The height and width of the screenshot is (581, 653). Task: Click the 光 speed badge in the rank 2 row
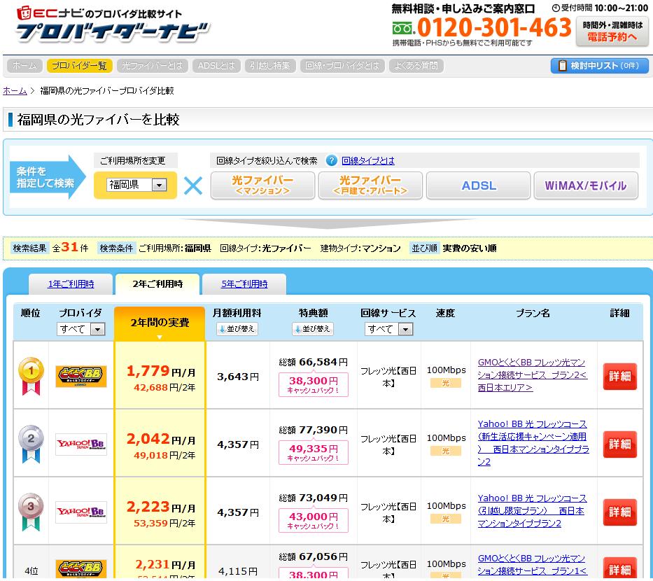(x=446, y=451)
